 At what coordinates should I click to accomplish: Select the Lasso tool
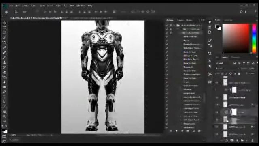(x=4, y=32)
